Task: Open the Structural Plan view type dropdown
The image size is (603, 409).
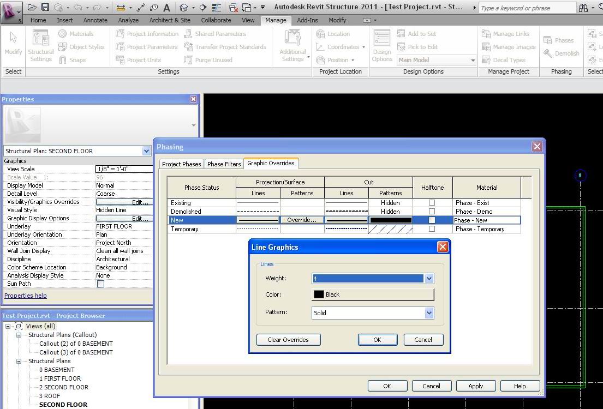Action: pos(146,151)
